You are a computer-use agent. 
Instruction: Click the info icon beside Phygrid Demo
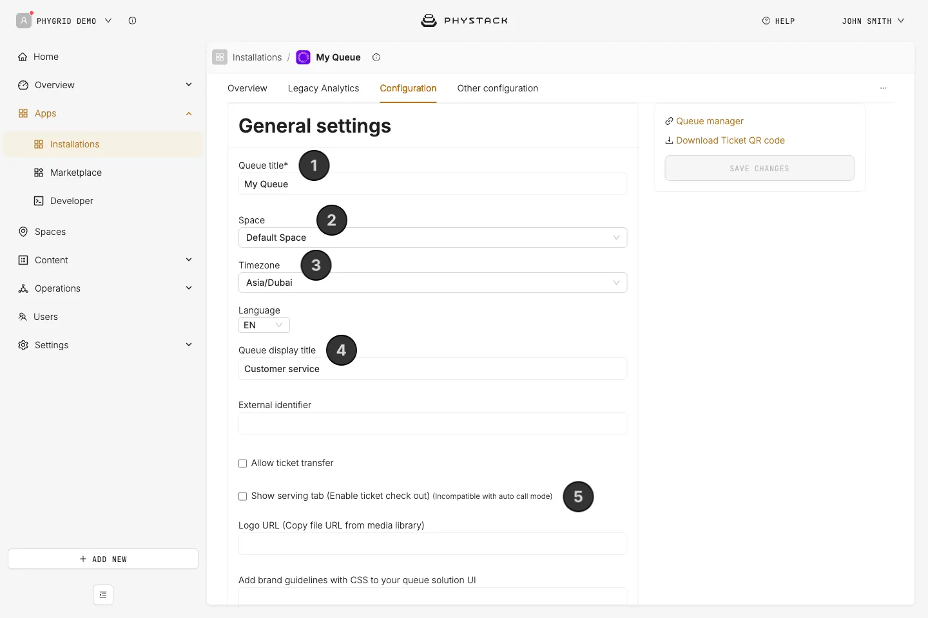click(x=132, y=21)
